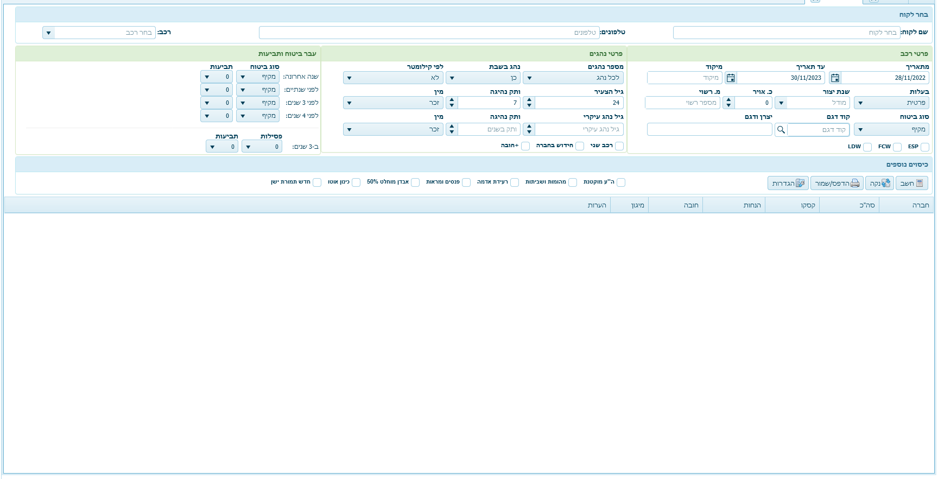Click stepper arrows of גיל הצעיר age

tap(529, 103)
